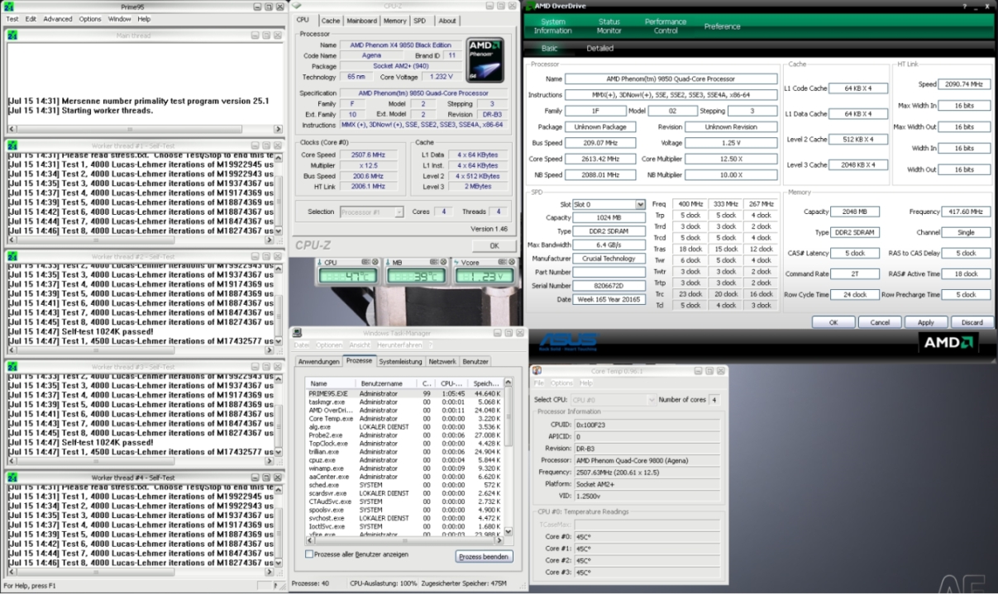Open the Preference tab in AMD OverDrive

tap(723, 26)
